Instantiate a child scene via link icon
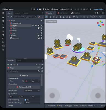The width and height of the screenshot is (106, 110). coord(11,17)
